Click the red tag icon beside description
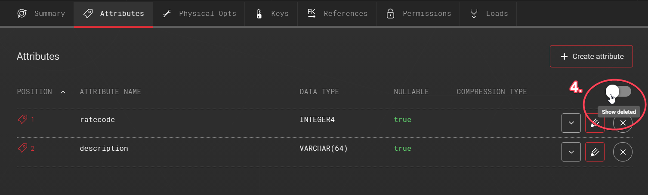The width and height of the screenshot is (648, 195). click(22, 148)
